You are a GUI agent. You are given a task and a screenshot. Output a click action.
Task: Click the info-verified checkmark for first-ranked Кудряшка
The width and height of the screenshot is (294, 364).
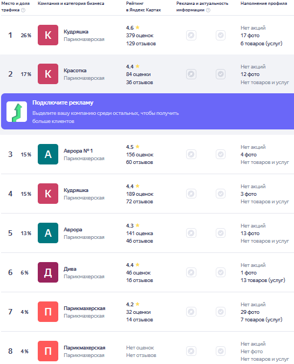click(221, 35)
